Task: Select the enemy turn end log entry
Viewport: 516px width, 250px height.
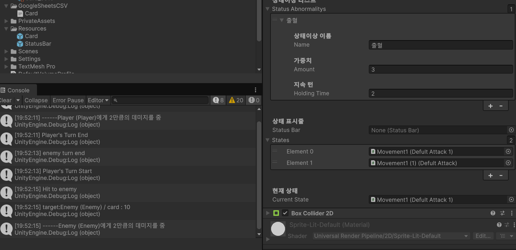Action: point(128,156)
